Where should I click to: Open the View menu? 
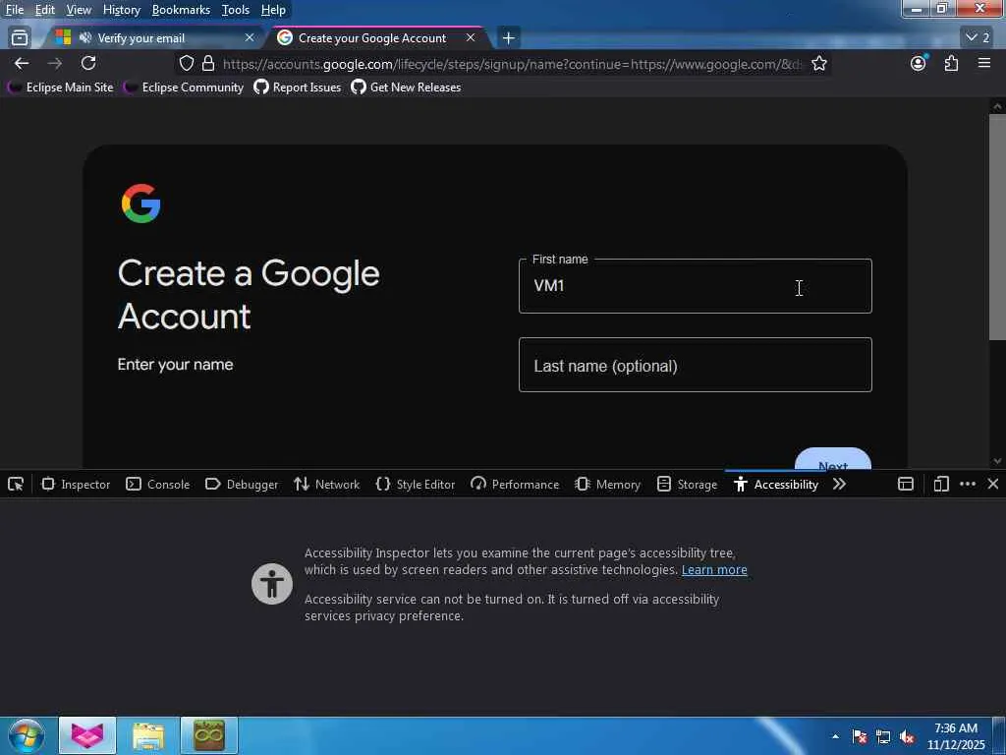pos(79,10)
